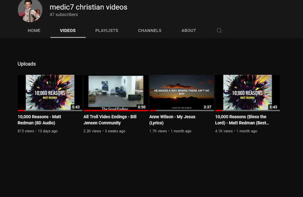Screen dimensions: 303x197
Task: Click the channel name 'medic7 christian videos'
Action: pyautogui.click(x=89, y=7)
